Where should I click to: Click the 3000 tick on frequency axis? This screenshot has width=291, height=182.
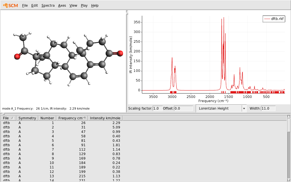[x=172, y=97]
